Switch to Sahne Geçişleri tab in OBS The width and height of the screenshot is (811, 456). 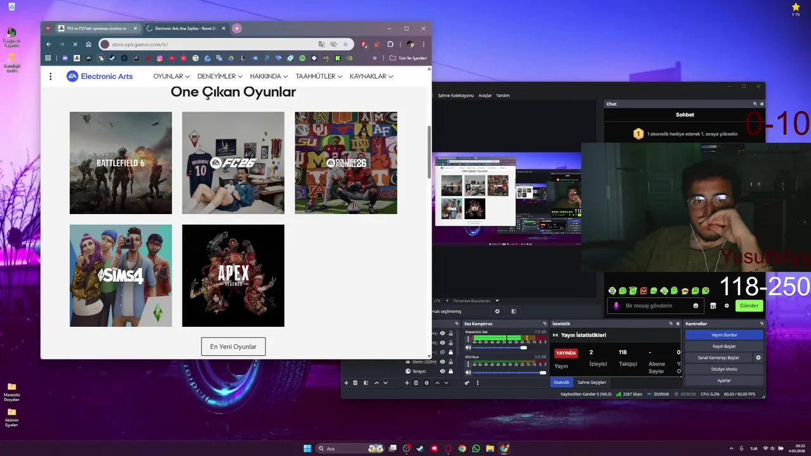coord(592,382)
